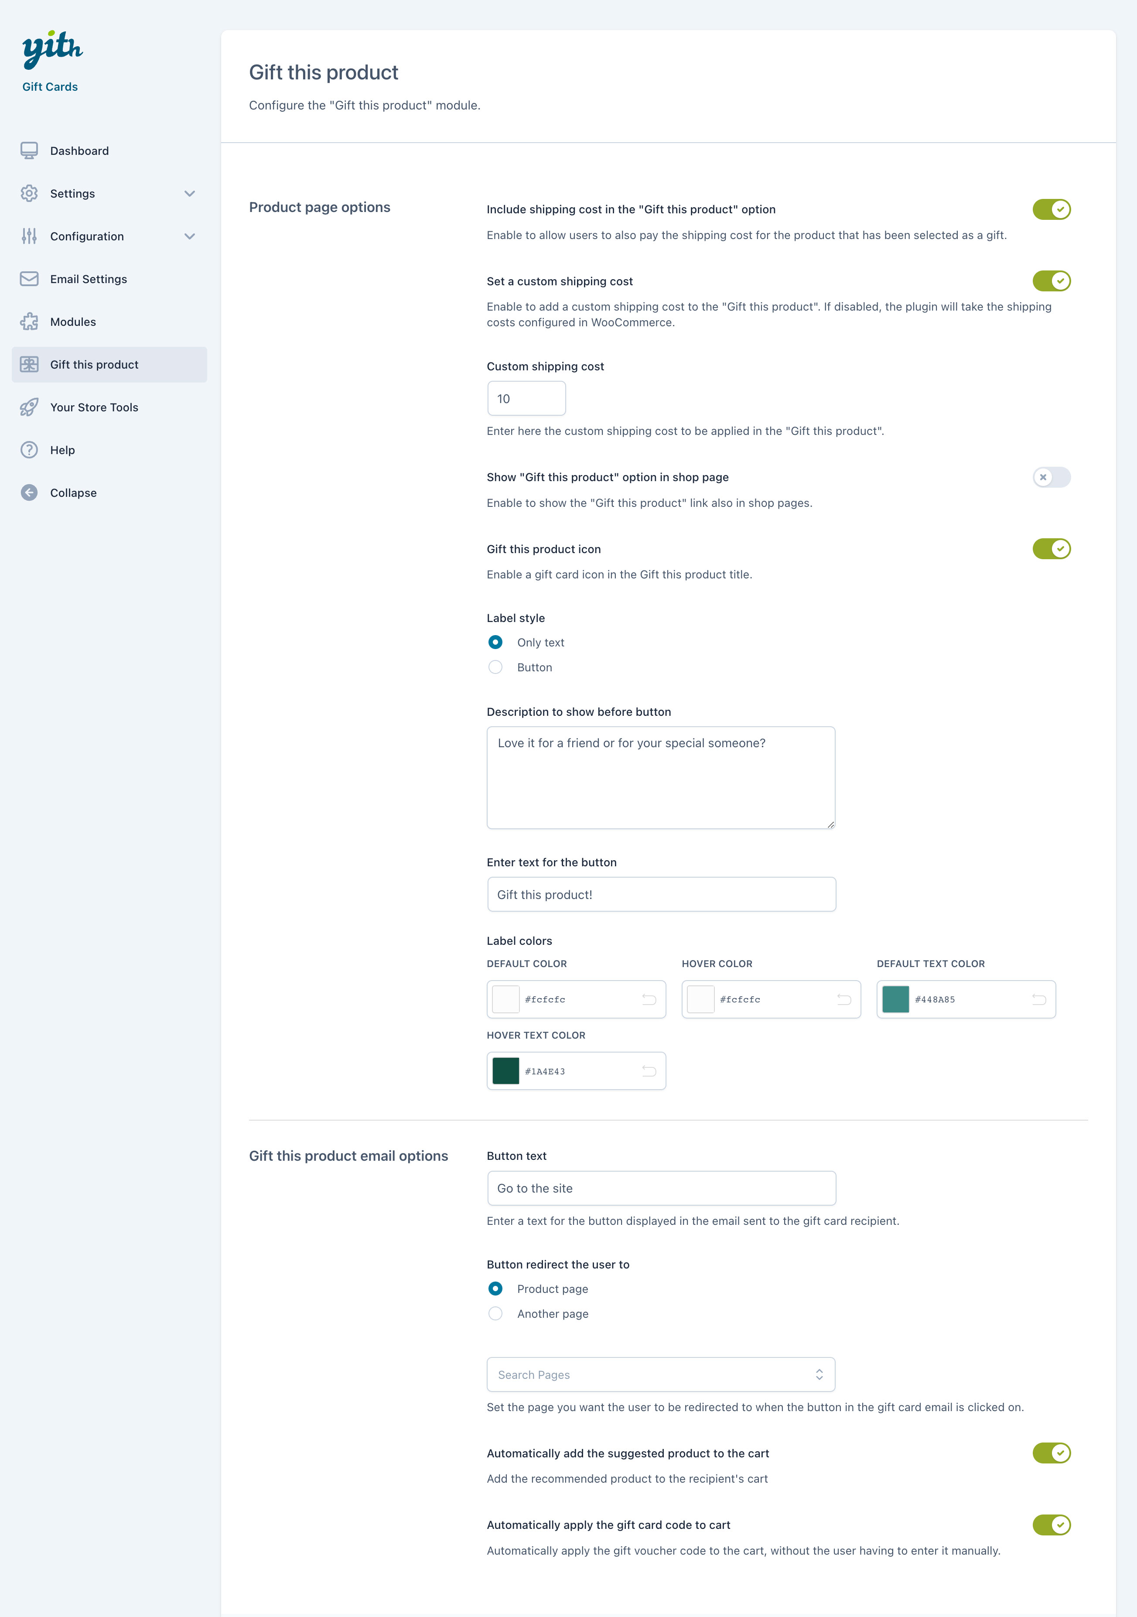Click the Email Settings envelope icon
Viewport: 1137px width, 1617px height.
click(29, 279)
